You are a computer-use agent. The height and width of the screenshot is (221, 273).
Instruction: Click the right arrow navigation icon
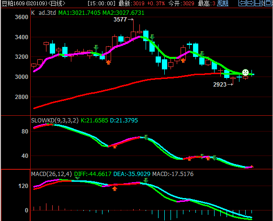(x=250, y=3)
